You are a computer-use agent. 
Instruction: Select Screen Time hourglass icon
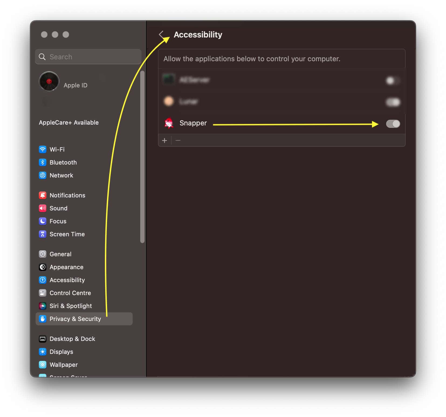(42, 234)
